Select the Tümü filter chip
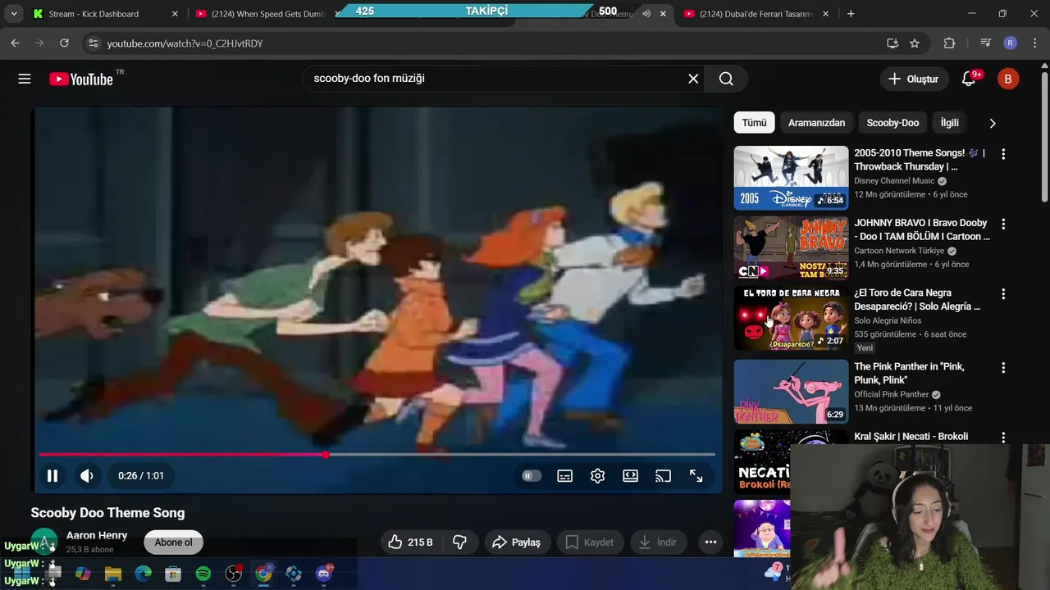 754,123
